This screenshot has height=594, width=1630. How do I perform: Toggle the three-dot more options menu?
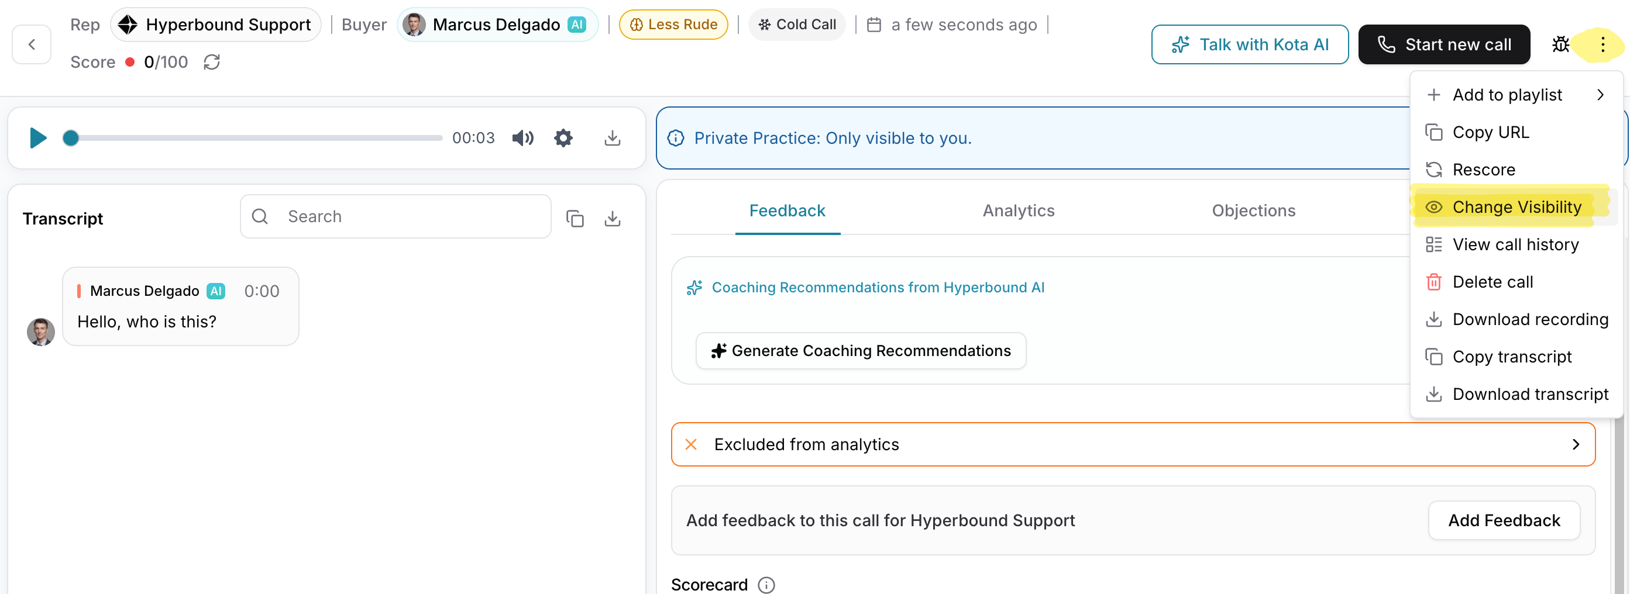click(x=1602, y=44)
